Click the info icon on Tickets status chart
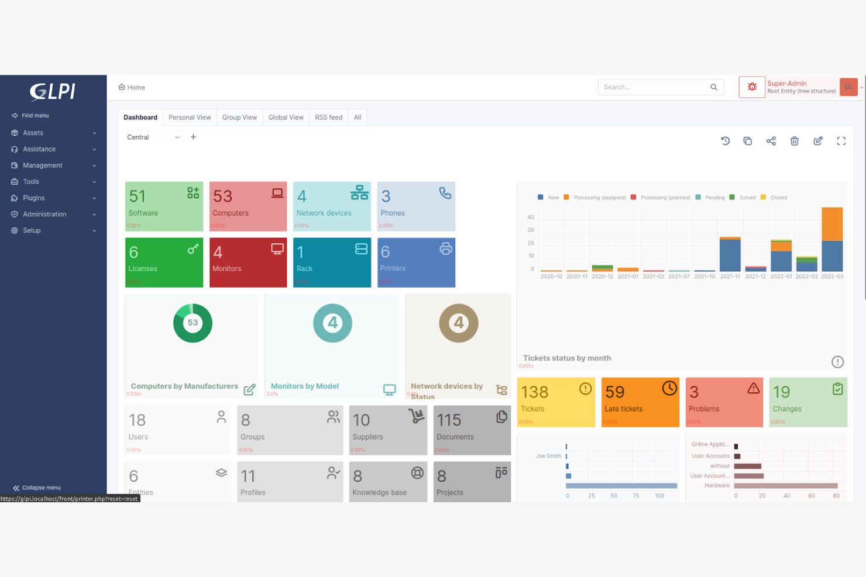Image resolution: width=866 pixels, height=577 pixels. 837,362
